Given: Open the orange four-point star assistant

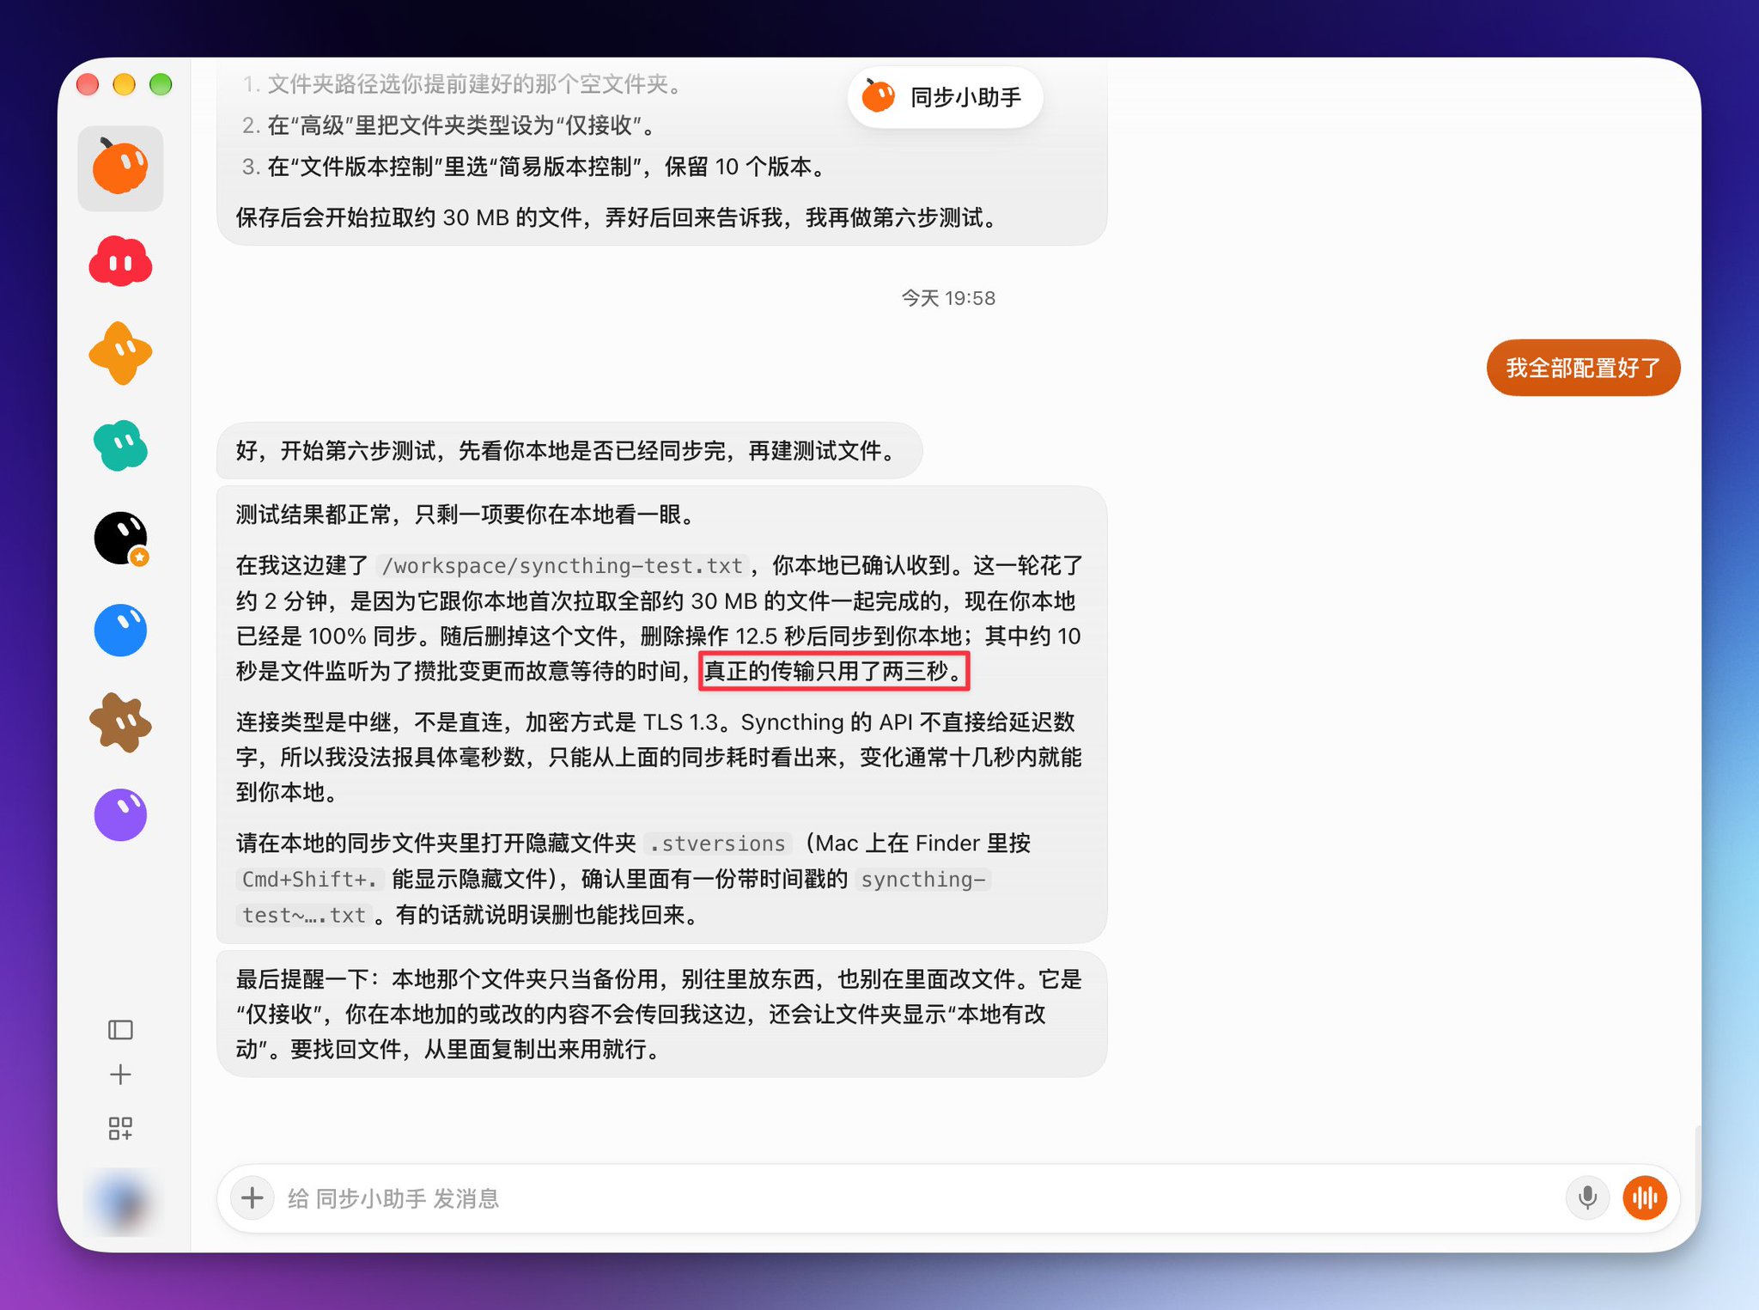Looking at the screenshot, I should coord(120,353).
